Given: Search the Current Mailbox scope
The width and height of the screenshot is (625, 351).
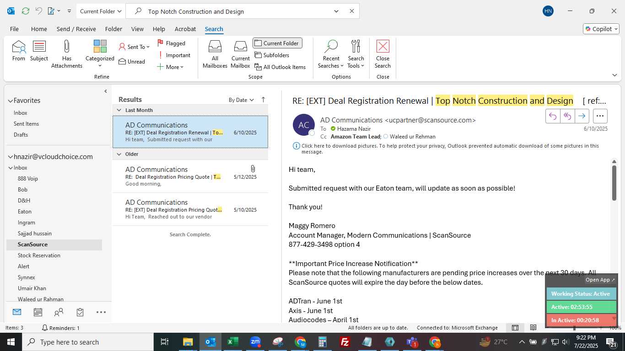Looking at the screenshot, I should pyautogui.click(x=240, y=54).
